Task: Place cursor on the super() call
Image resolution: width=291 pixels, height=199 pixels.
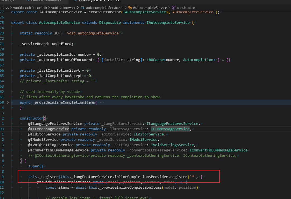Action: click(x=36, y=166)
